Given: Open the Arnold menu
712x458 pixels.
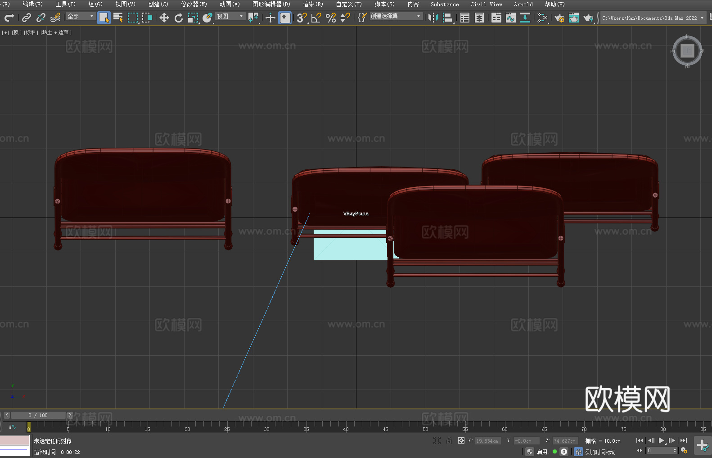Looking at the screenshot, I should pos(523,4).
